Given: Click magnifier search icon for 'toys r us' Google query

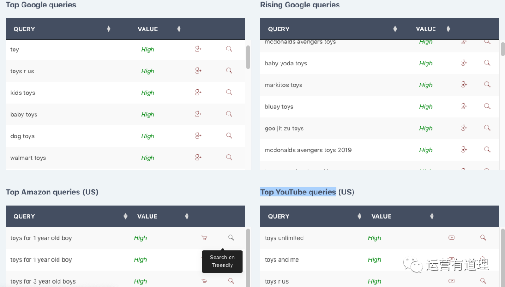Looking at the screenshot, I should [x=229, y=71].
